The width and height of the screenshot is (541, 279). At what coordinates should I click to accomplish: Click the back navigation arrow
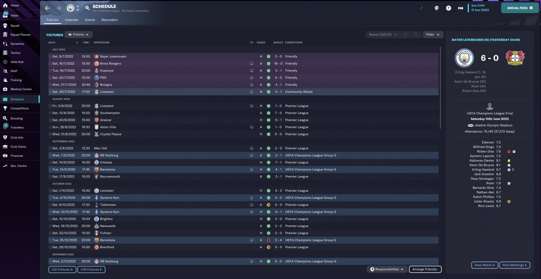tap(47, 8)
